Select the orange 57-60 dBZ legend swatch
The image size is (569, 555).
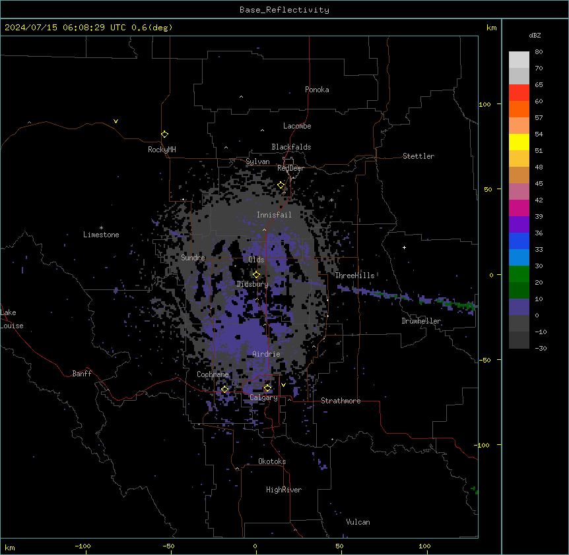[519, 109]
